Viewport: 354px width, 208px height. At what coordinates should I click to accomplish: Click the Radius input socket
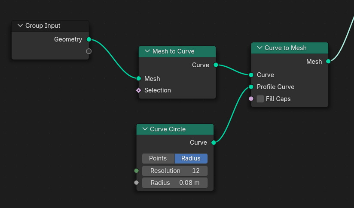[x=136, y=183]
